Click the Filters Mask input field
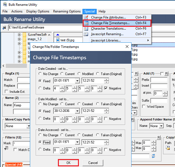The width and height of the screenshot is (175, 167). click(x=21, y=143)
